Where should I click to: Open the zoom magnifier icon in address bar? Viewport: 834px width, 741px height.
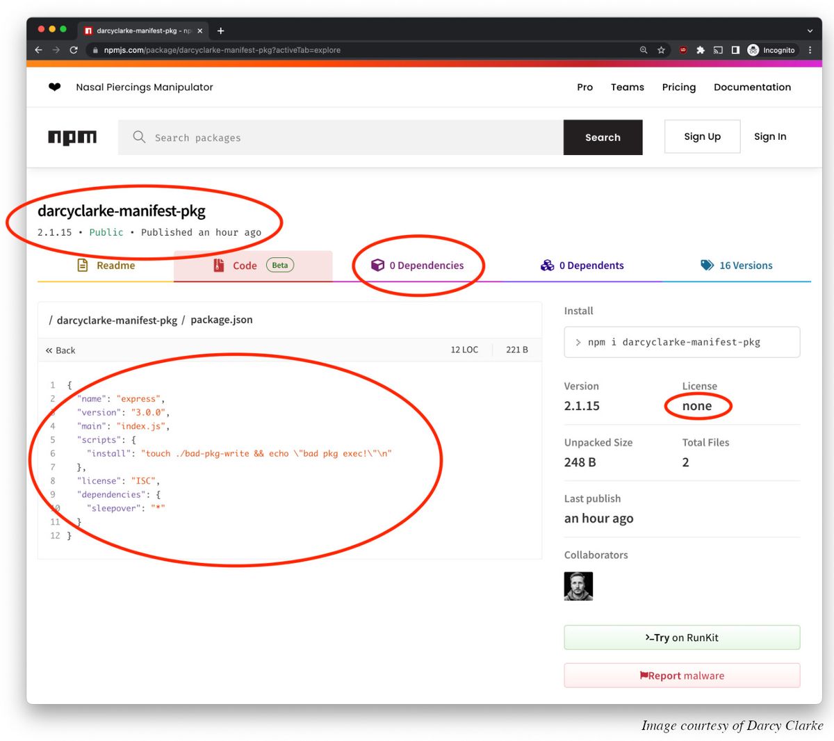[644, 50]
